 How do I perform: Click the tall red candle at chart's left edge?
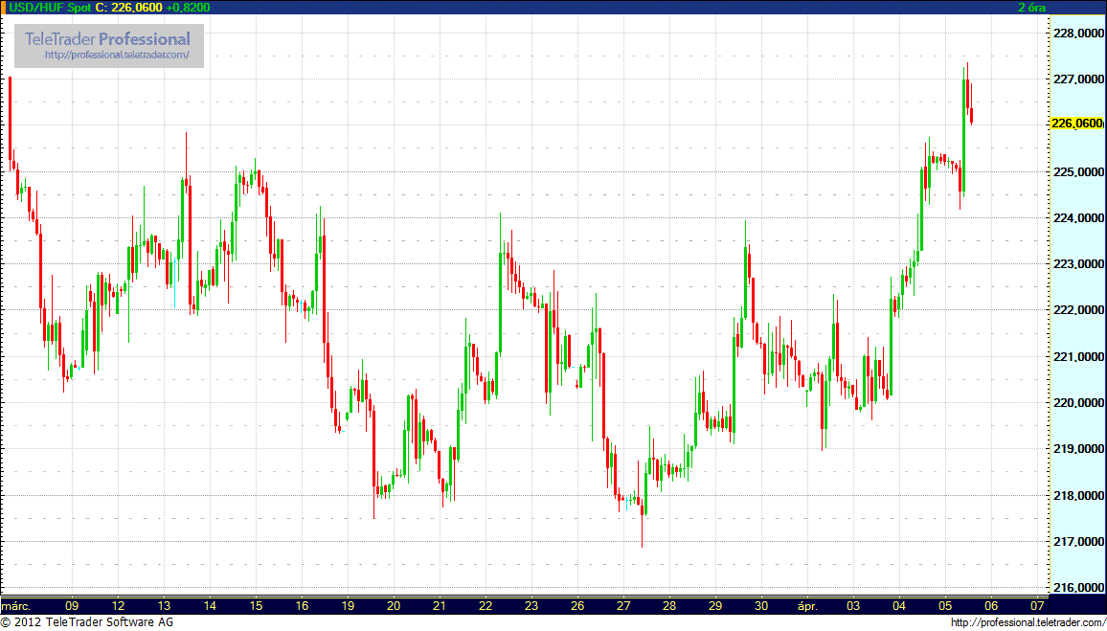pos(10,120)
